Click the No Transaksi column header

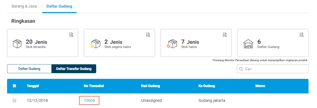tap(94, 86)
